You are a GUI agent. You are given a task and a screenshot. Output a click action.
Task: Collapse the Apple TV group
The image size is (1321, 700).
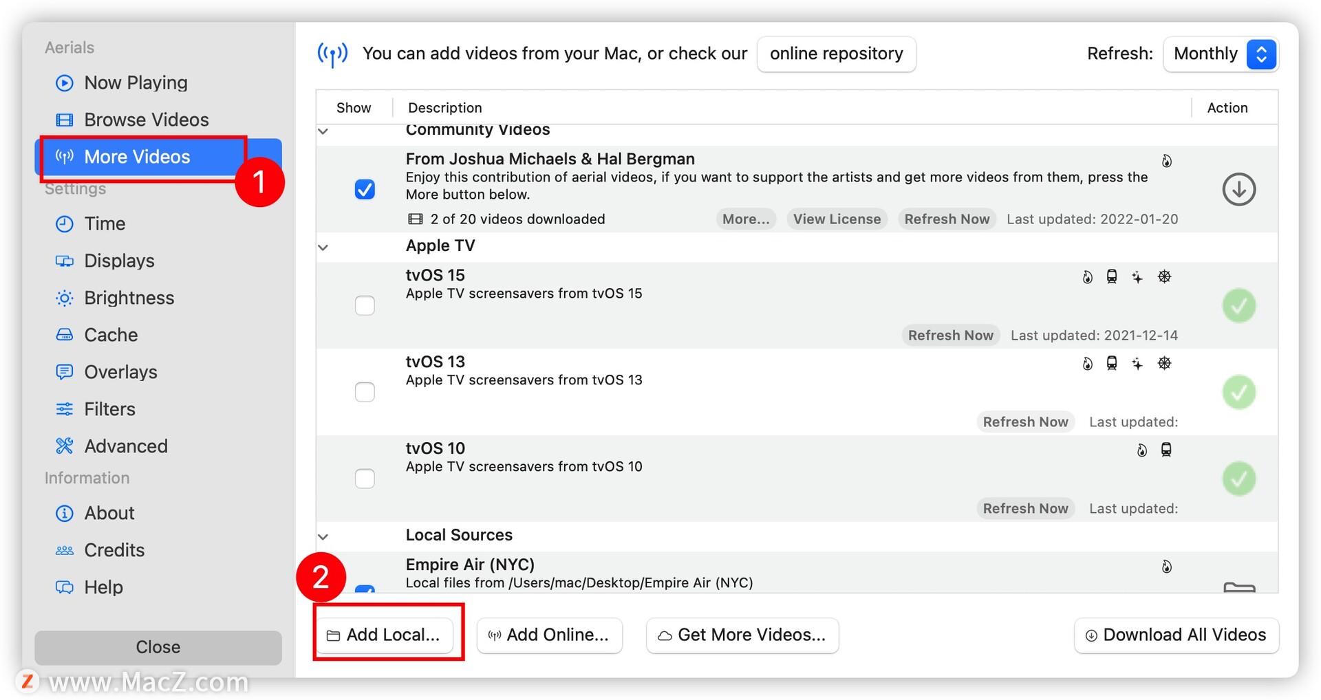(x=323, y=247)
